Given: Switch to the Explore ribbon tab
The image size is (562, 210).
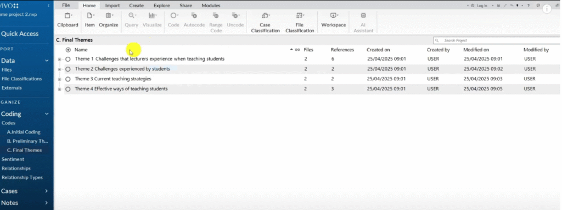Looking at the screenshot, I should [x=162, y=5].
